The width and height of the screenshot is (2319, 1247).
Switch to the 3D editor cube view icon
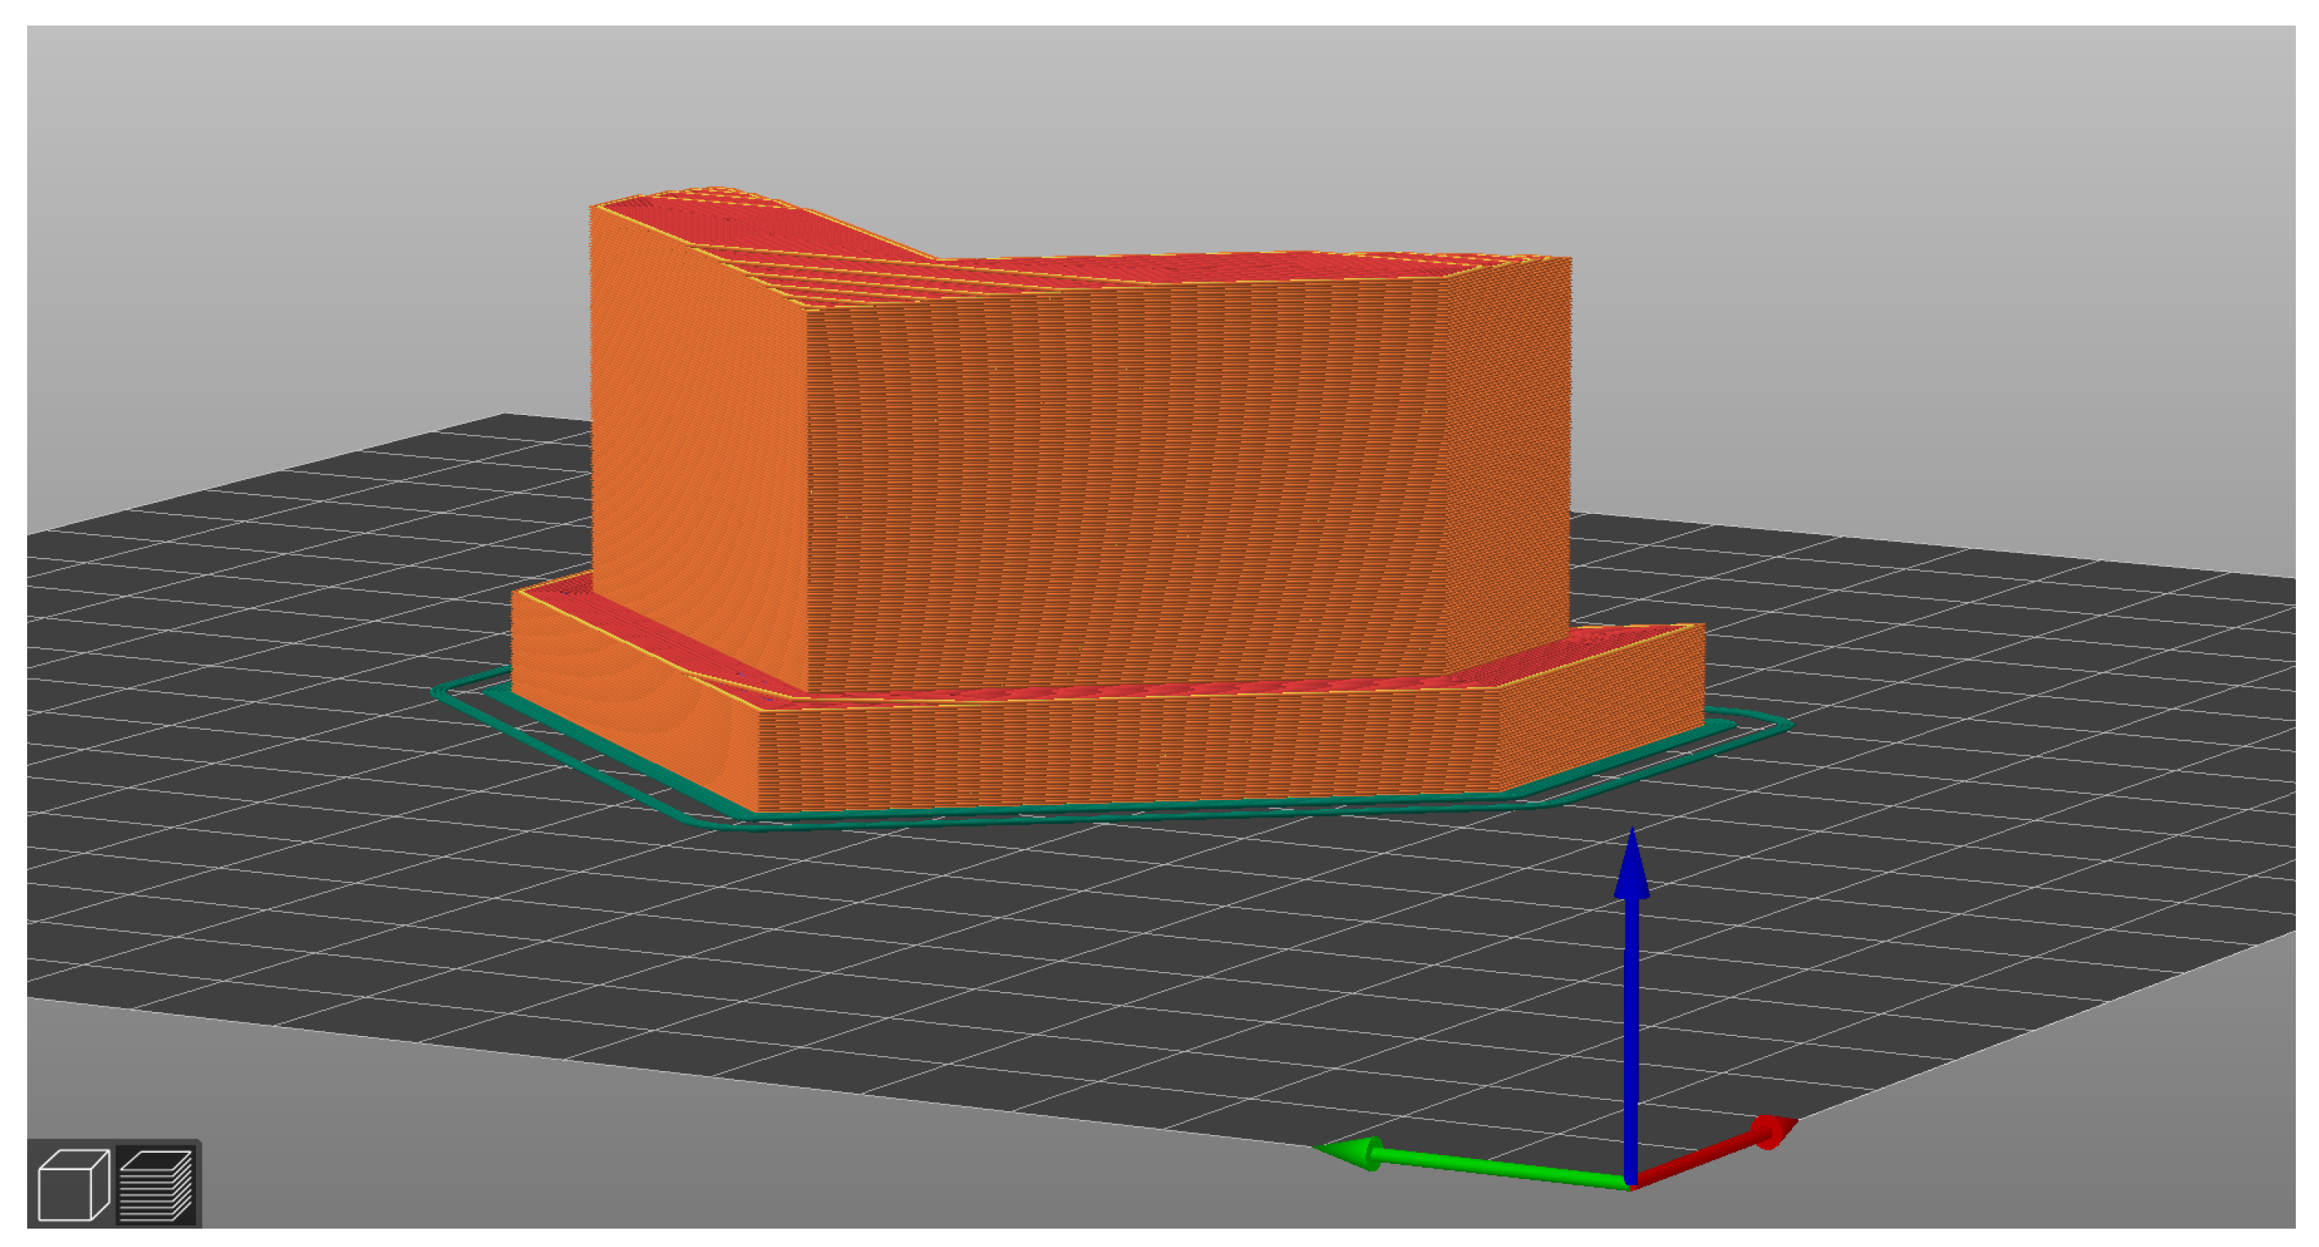point(73,1184)
